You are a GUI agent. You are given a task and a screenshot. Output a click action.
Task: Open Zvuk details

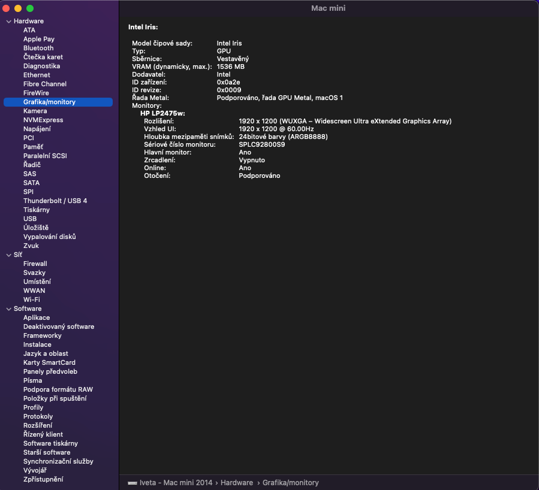click(31, 246)
